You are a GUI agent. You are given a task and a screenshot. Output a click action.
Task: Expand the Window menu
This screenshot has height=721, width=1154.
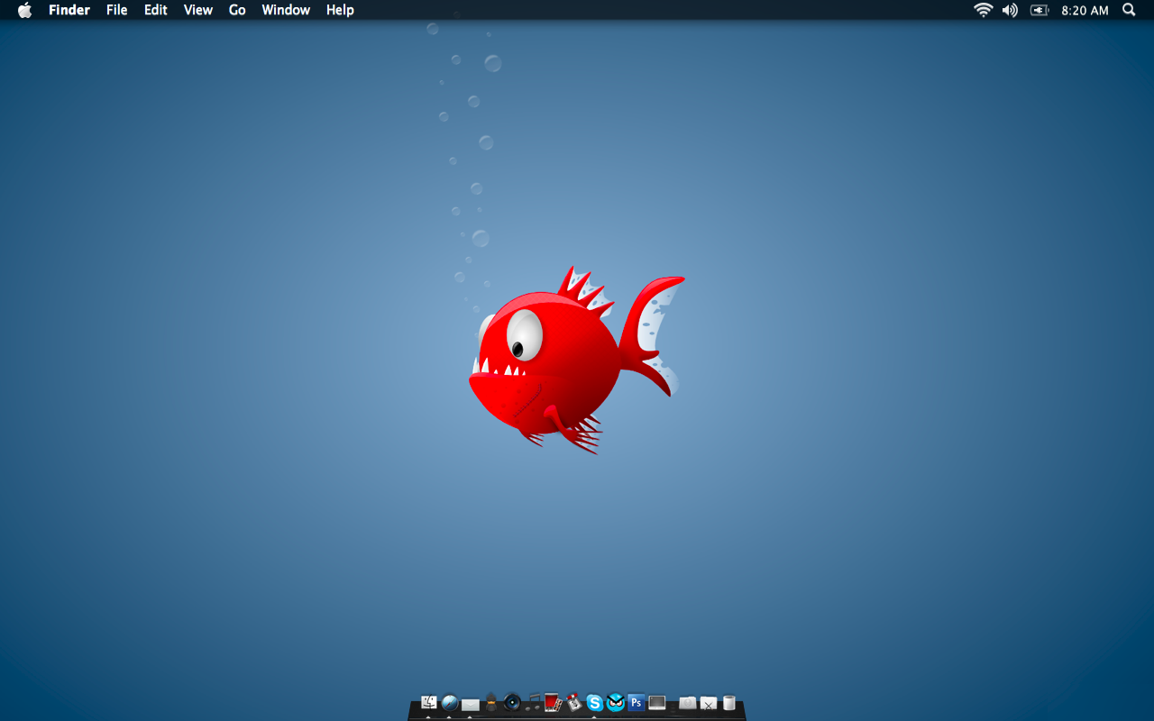pos(286,10)
